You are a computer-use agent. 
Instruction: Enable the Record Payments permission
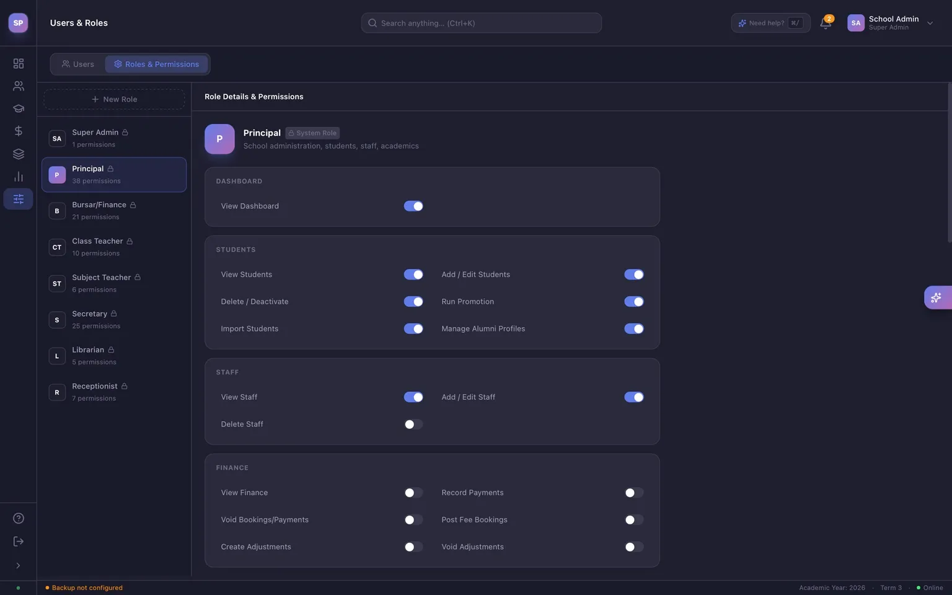point(634,493)
